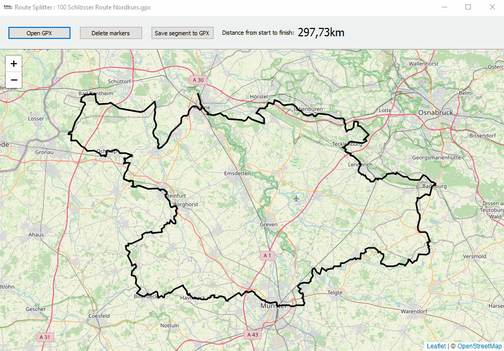Click Save segment to GPX button
This screenshot has width=504, height=351.
(182, 33)
